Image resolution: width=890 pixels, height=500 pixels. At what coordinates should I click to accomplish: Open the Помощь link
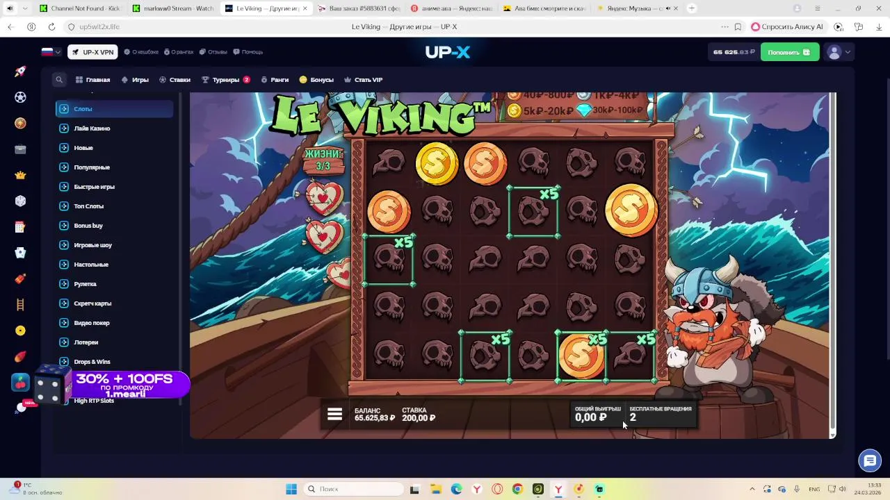(x=248, y=52)
